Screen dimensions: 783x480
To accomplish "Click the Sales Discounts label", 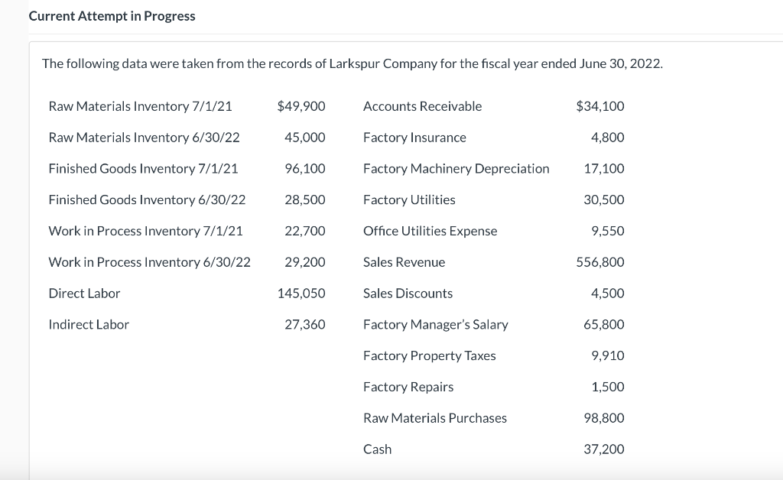I will click(408, 294).
